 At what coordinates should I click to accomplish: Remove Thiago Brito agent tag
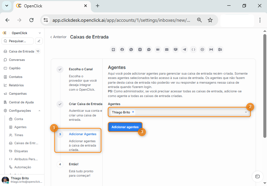click(x=133, y=112)
